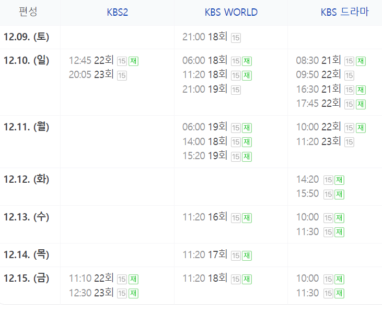This screenshot has height=310, width=382.
Task: Open the KBS 드라마 channel header link
Action: tap(344, 12)
